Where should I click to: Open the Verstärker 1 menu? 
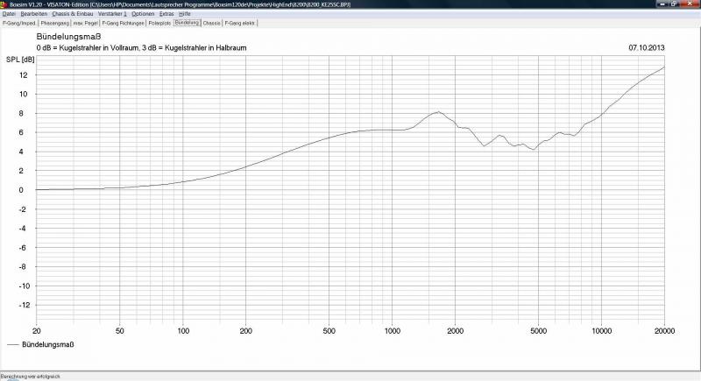[x=112, y=14]
